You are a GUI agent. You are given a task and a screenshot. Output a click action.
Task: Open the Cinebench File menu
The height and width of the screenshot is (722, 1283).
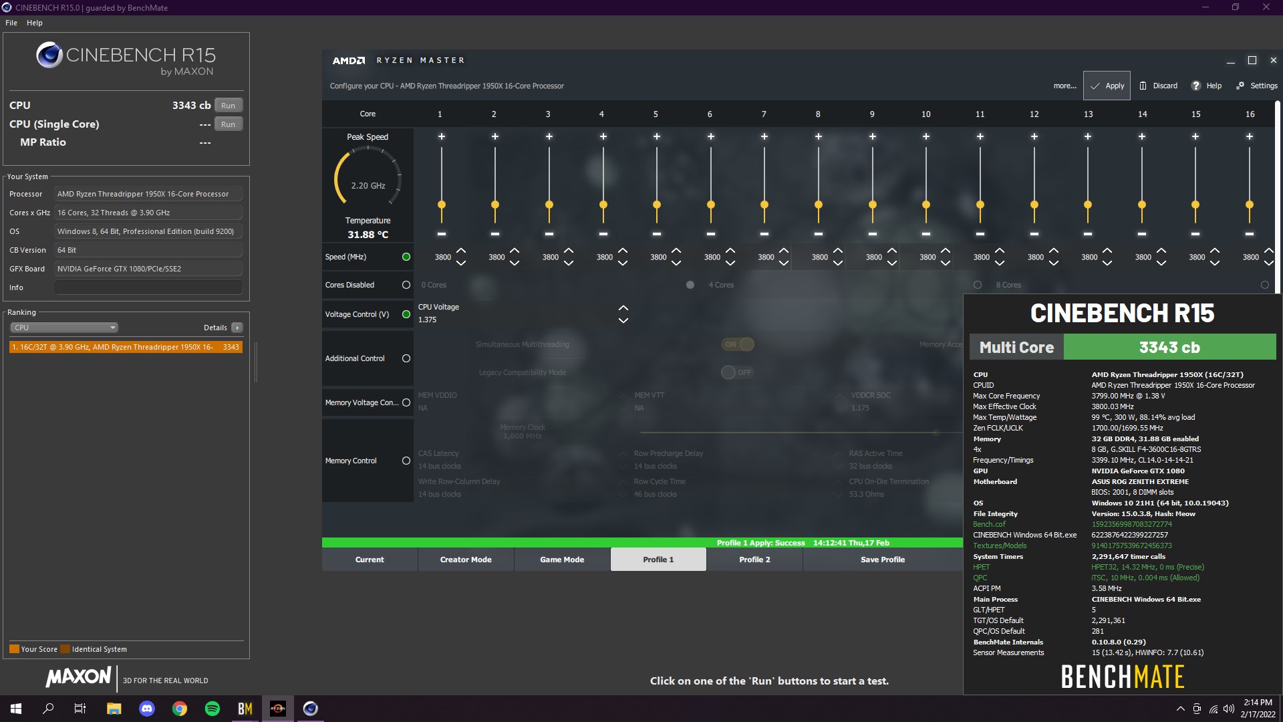(11, 23)
